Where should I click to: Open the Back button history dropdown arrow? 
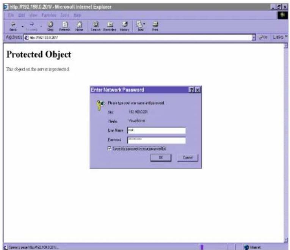click(23, 27)
